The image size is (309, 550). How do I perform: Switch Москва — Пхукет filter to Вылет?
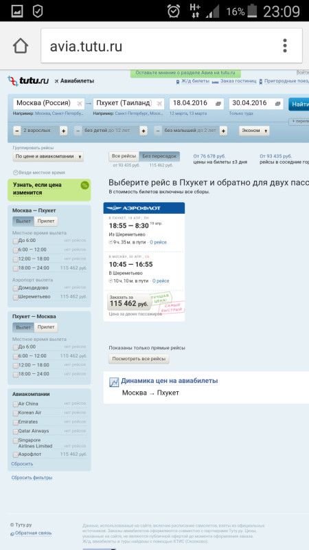tap(23, 221)
